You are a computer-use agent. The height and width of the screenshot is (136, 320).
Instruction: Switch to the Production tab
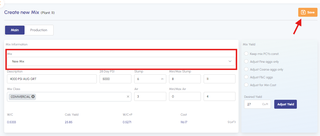[x=39, y=30]
